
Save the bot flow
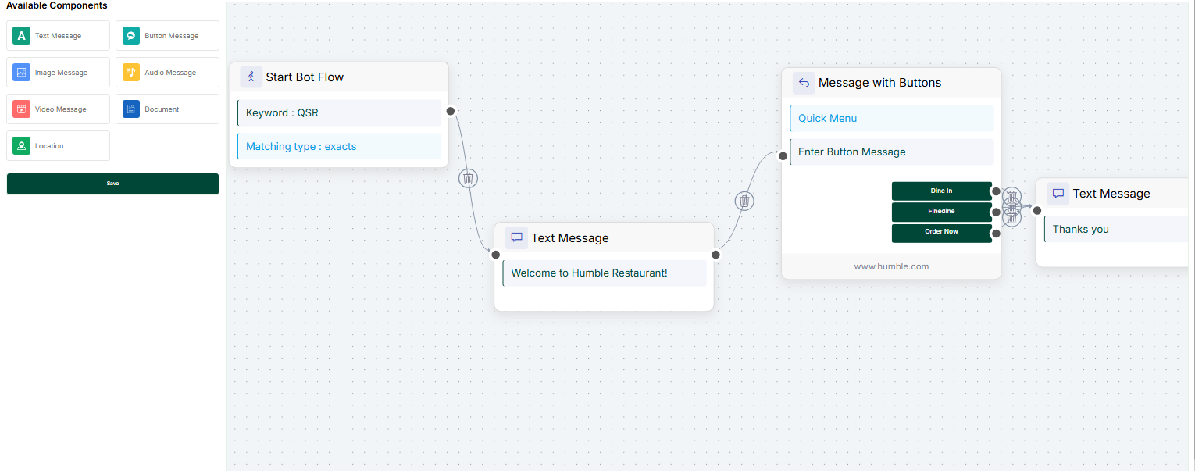112,184
